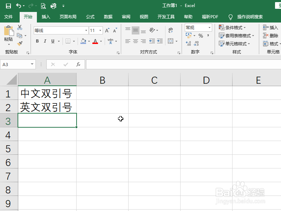This screenshot has width=281, height=211.
Task: Open the number dialog launcher in 数字 group
Action: pyautogui.click(x=212, y=53)
